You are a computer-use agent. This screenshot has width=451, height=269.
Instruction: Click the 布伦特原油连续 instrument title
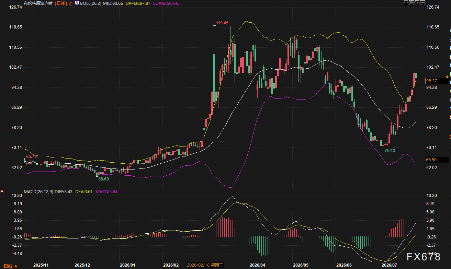tap(39, 3)
